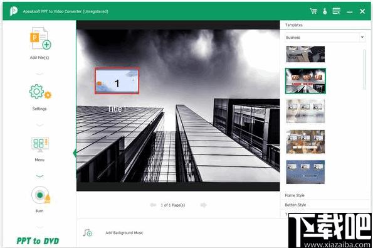Click the chevron below Menu step
373x248 pixels.
[x=39, y=176]
